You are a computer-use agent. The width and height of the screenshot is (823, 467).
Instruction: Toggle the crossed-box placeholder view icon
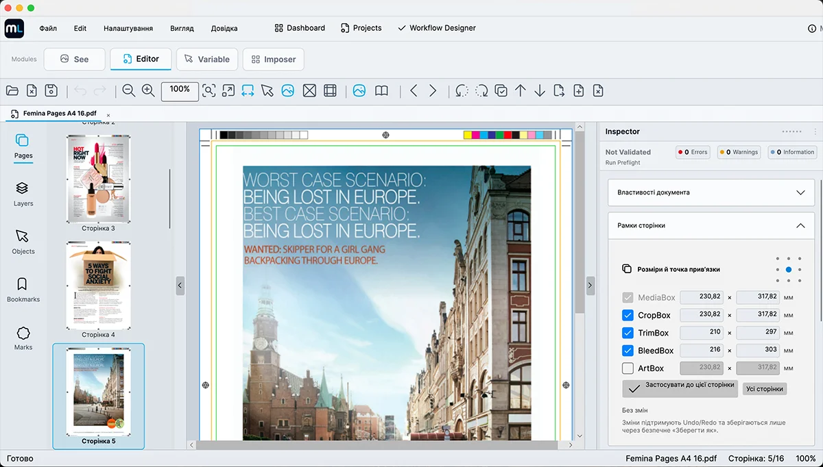click(x=309, y=90)
